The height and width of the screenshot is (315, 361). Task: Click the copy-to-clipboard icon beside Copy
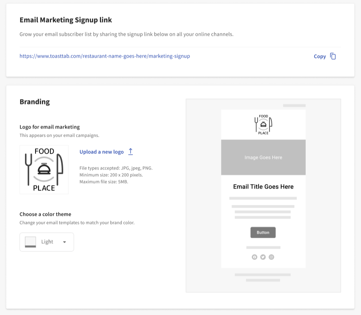[333, 56]
